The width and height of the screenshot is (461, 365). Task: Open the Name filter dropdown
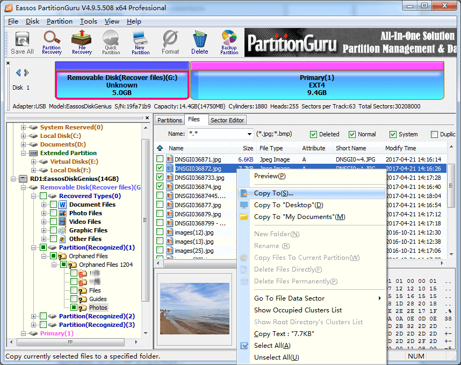[x=249, y=134]
